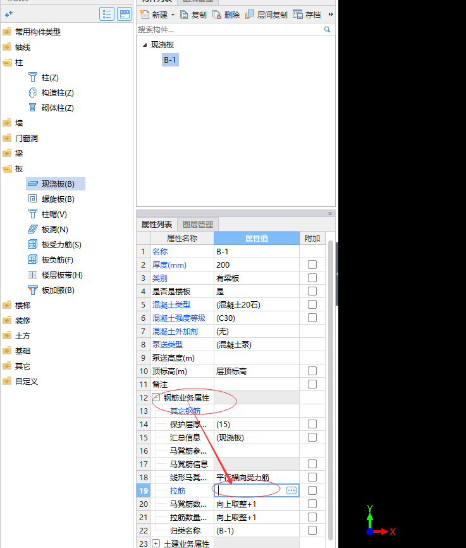Click the 属性值 column header
This screenshot has width=466, height=548.
(x=257, y=239)
